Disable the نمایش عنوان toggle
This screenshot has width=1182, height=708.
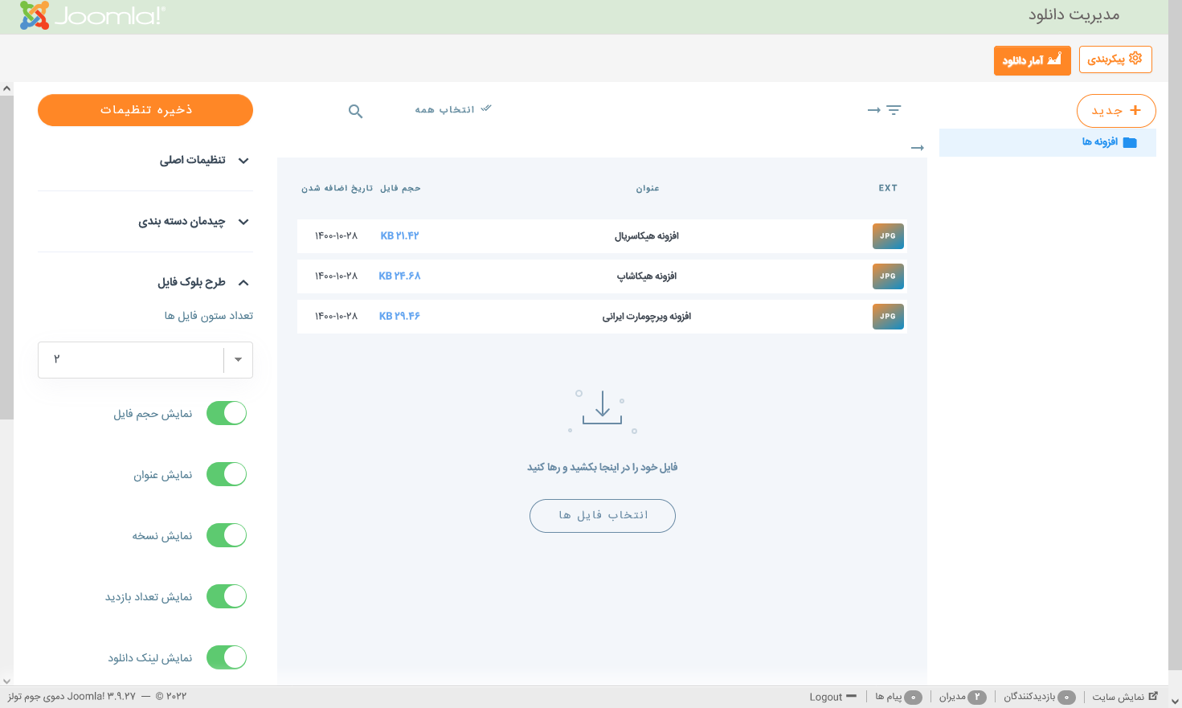coord(227,474)
